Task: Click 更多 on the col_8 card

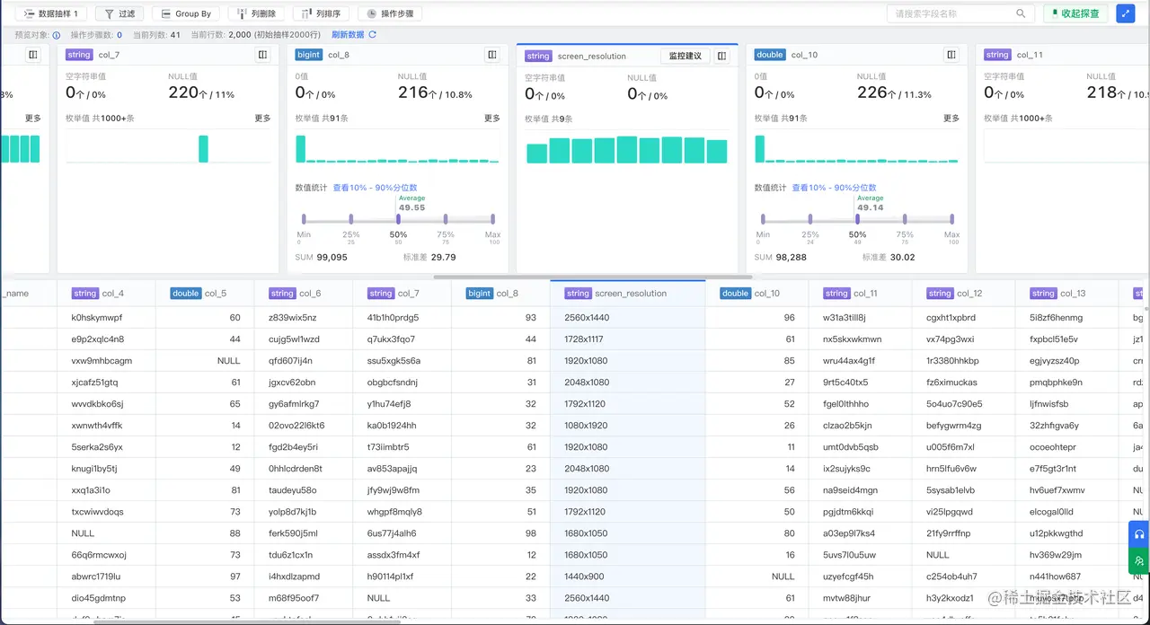Action: click(x=492, y=118)
